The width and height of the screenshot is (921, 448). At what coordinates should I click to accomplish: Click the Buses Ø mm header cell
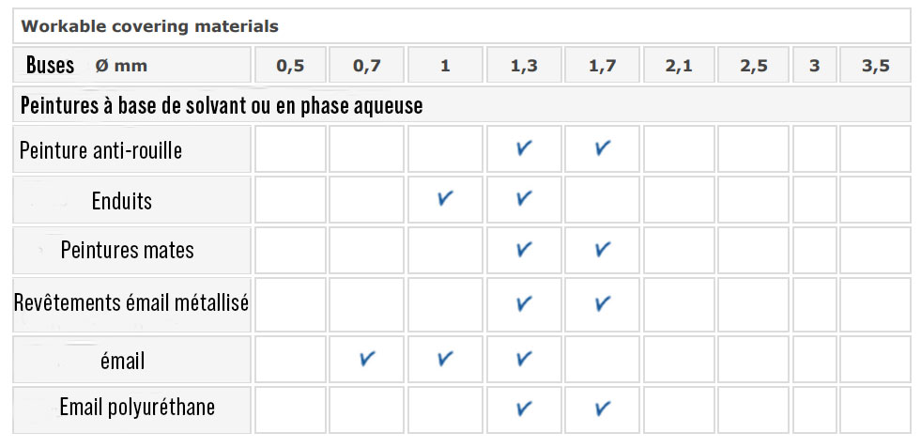[86, 66]
